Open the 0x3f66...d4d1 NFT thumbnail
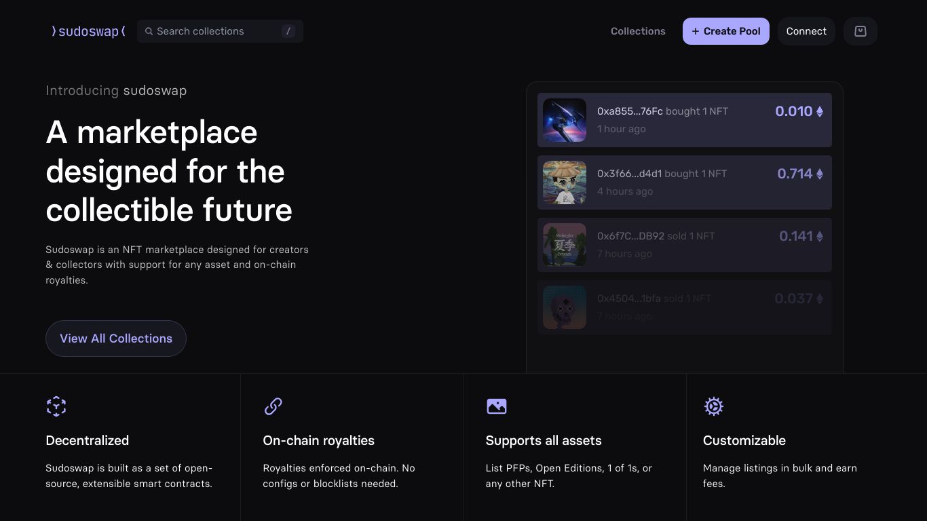 pyautogui.click(x=565, y=182)
